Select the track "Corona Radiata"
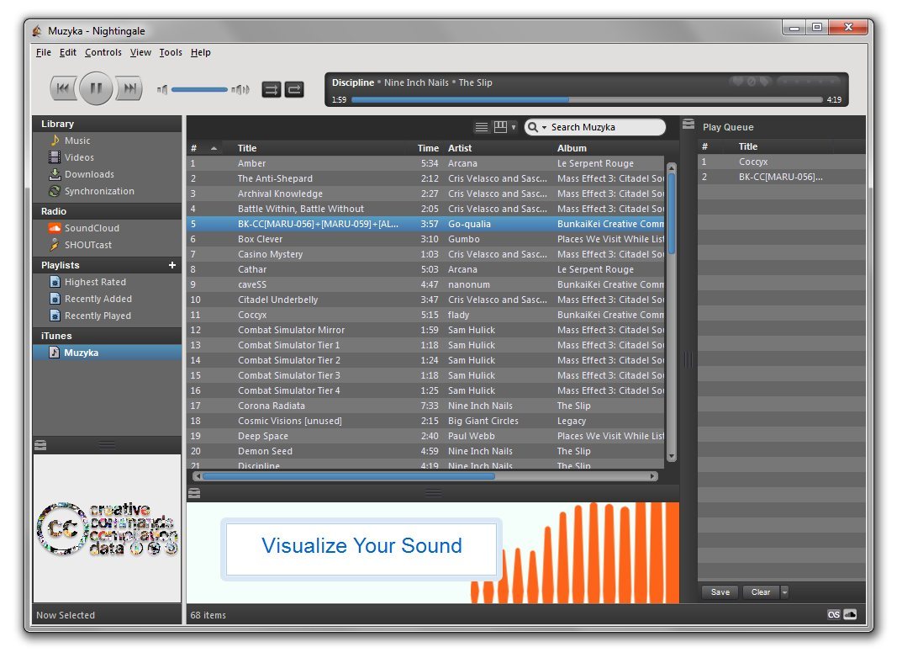This screenshot has height=658, width=902. click(x=425, y=406)
